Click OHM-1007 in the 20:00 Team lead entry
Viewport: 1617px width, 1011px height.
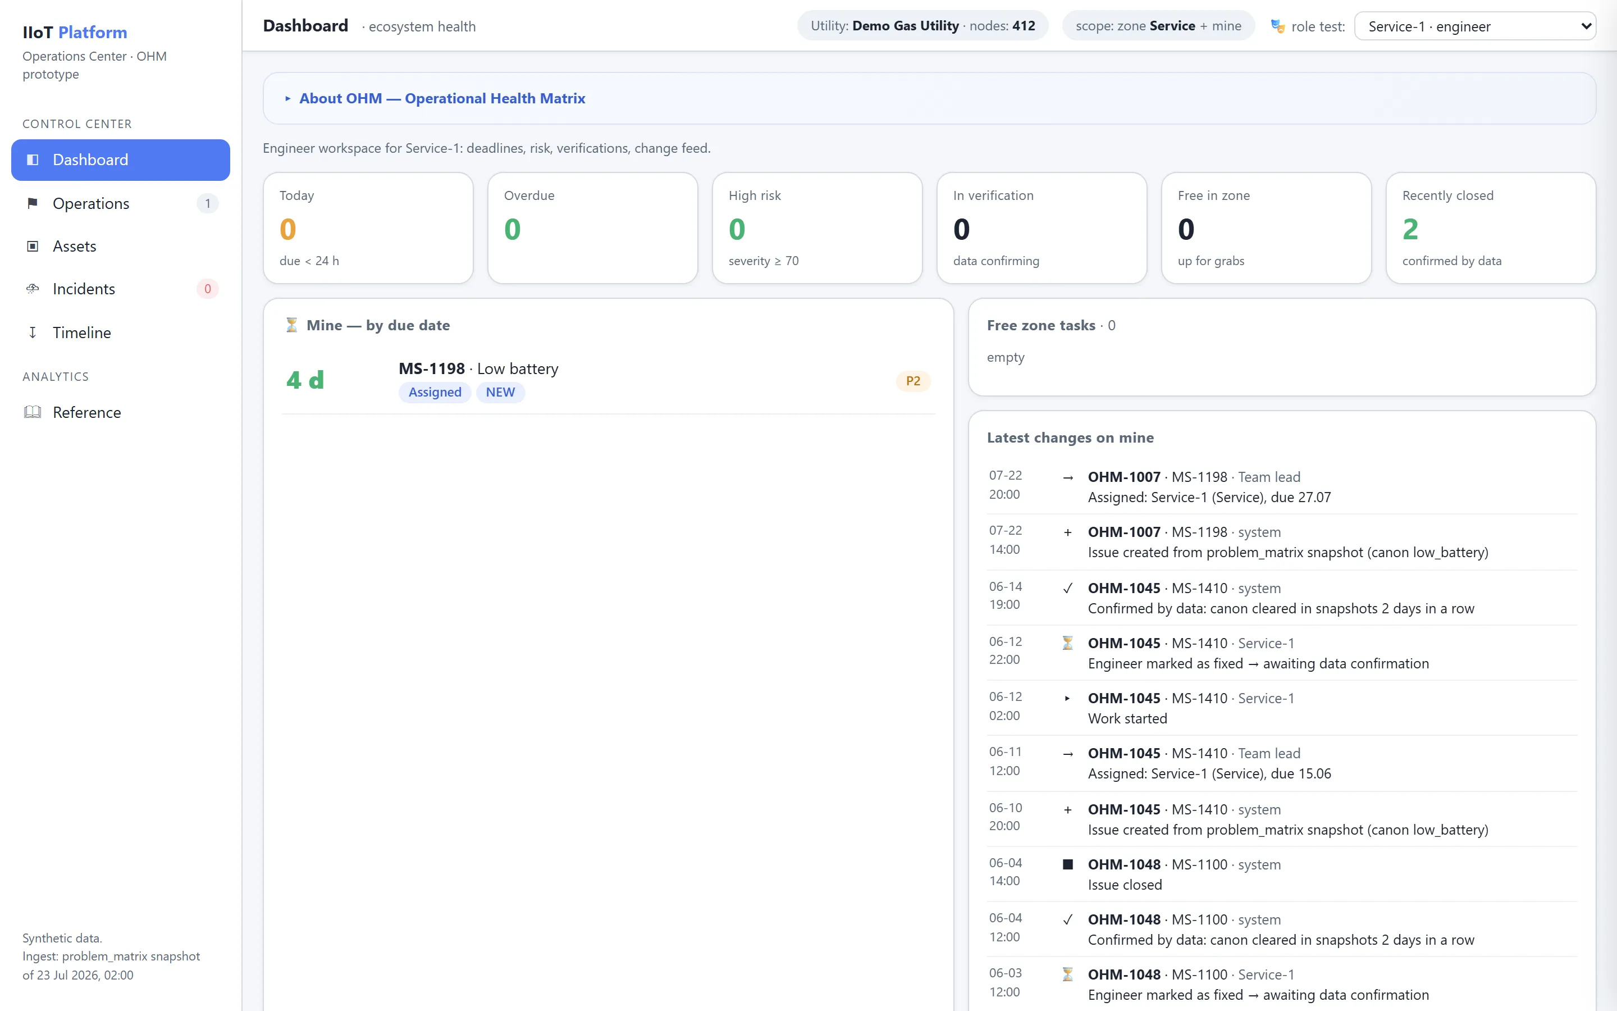(x=1124, y=477)
